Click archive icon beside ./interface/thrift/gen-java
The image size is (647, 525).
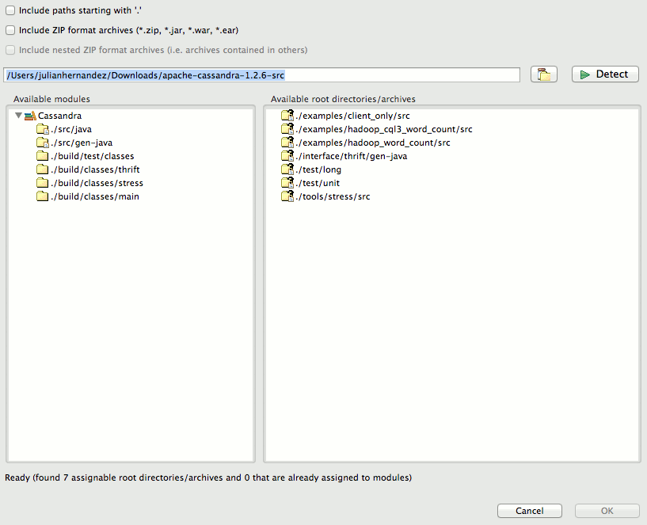(287, 155)
